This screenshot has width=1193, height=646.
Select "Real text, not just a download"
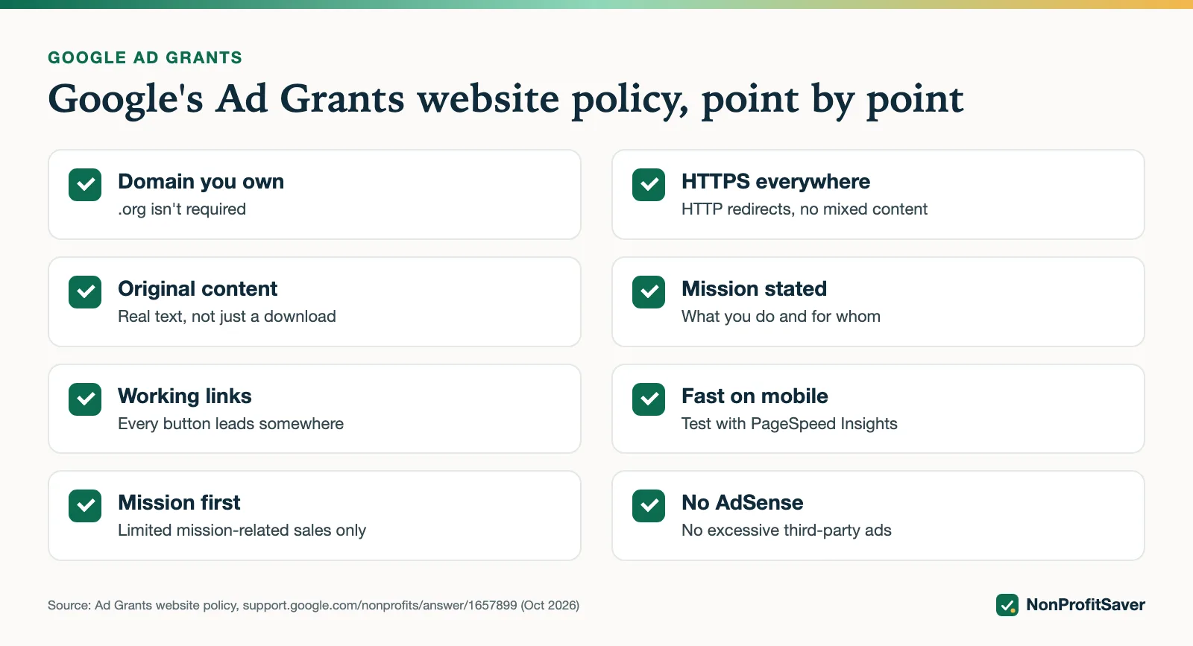click(227, 317)
